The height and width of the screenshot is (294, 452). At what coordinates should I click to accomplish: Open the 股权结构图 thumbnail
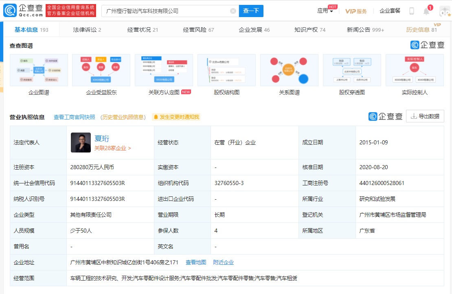tap(226, 70)
